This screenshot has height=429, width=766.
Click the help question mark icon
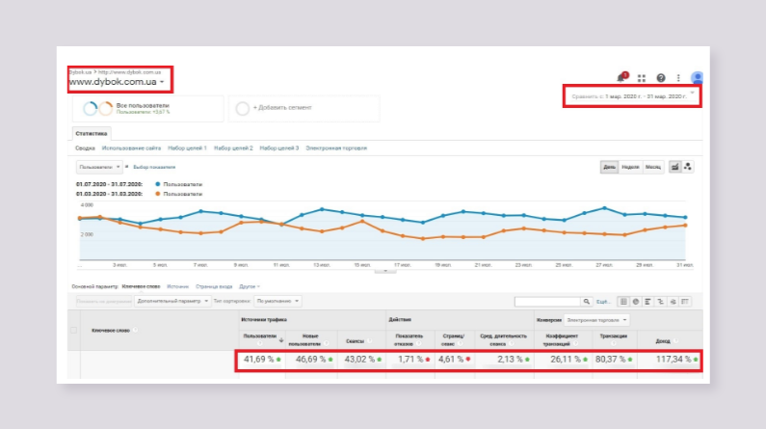[x=661, y=78]
